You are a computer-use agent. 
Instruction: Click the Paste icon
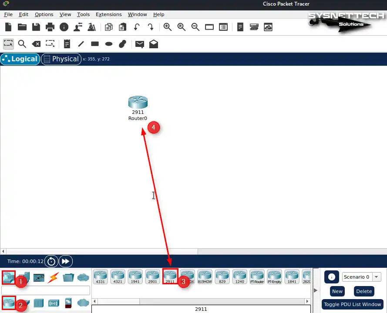pyautogui.click(x=122, y=27)
